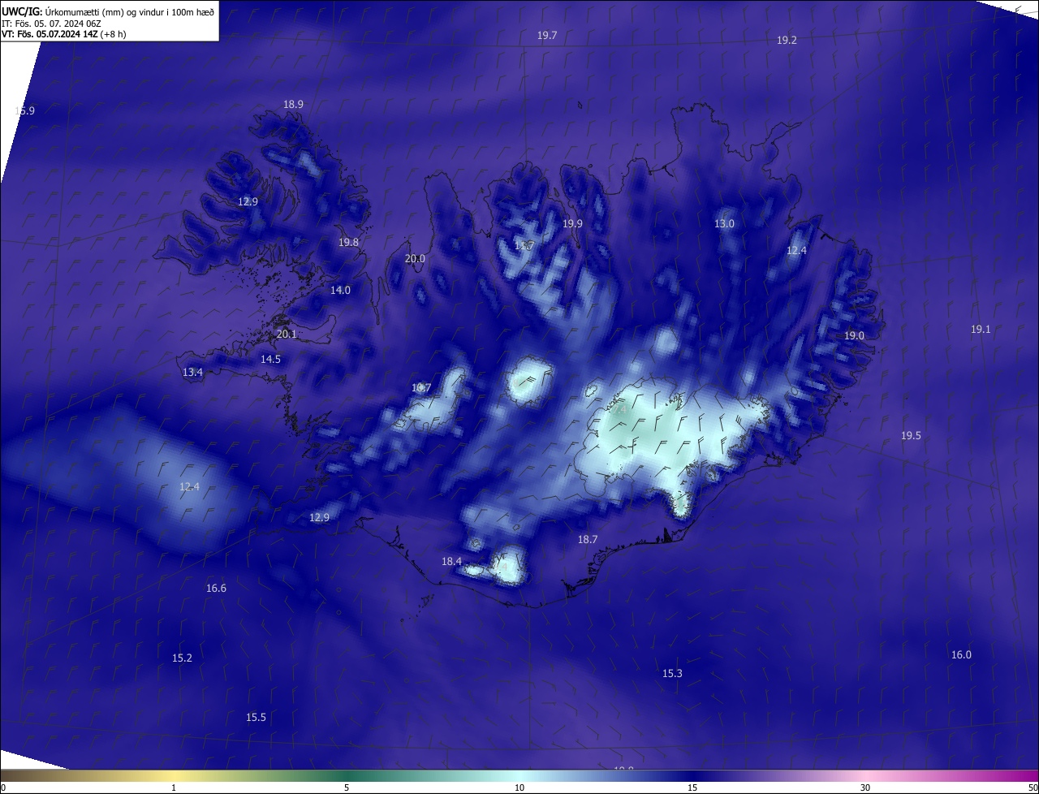Click the 13.0 value label
Image resolution: width=1039 pixels, height=794 pixels.
pos(724,224)
